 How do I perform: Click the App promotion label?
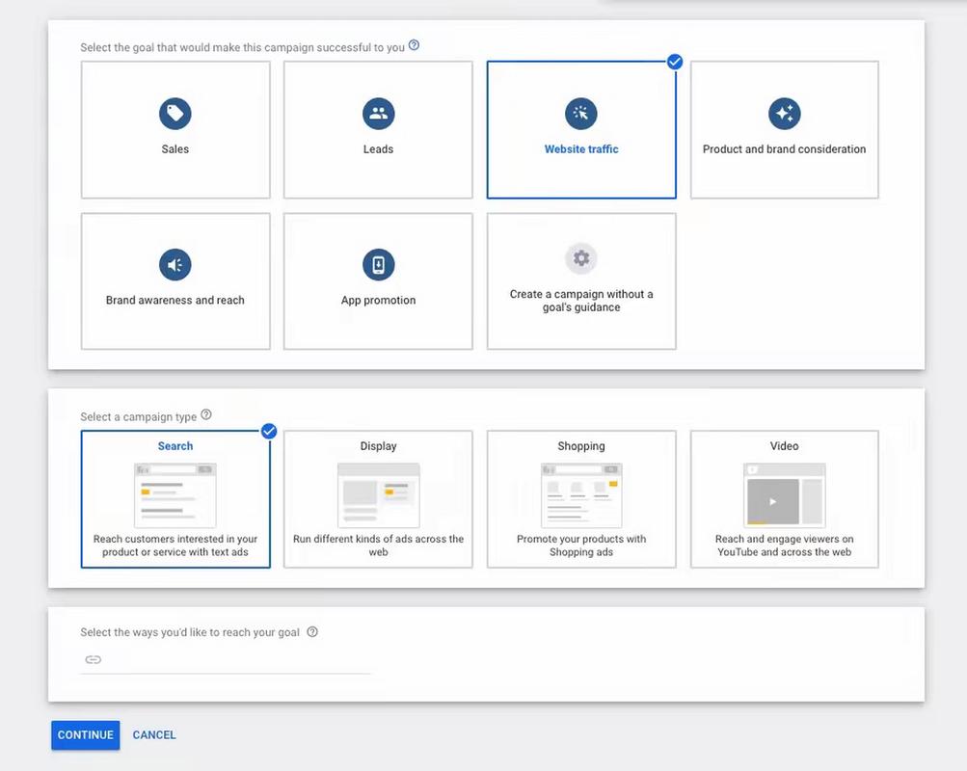pyautogui.click(x=378, y=300)
